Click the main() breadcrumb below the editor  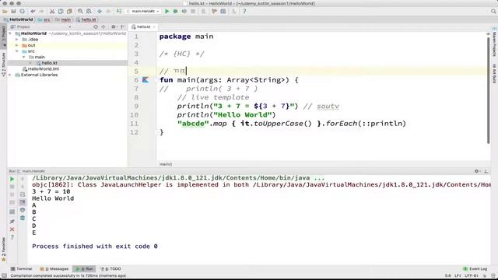166,164
